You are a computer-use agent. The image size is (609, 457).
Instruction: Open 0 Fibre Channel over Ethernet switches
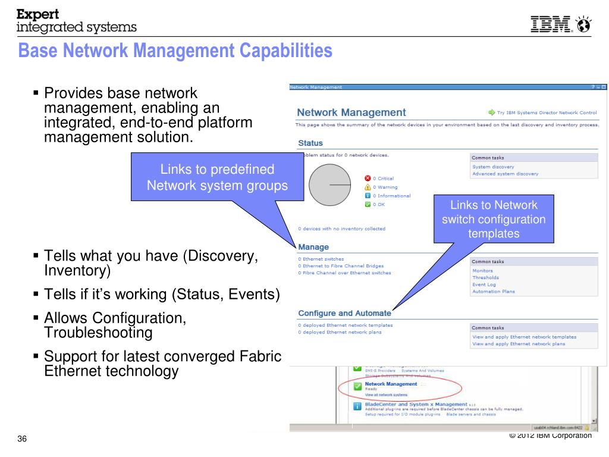(x=344, y=273)
